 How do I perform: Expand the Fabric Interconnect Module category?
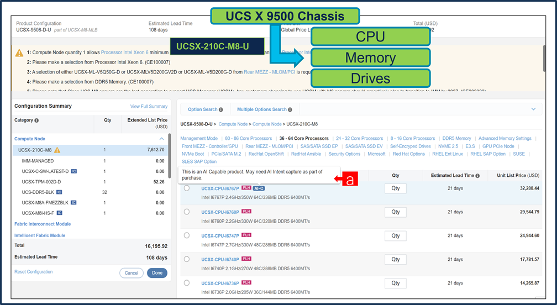[43, 224]
